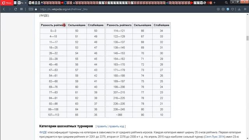Take a snapshot with the camera icon
The image size is (249, 140).
coord(223,9)
